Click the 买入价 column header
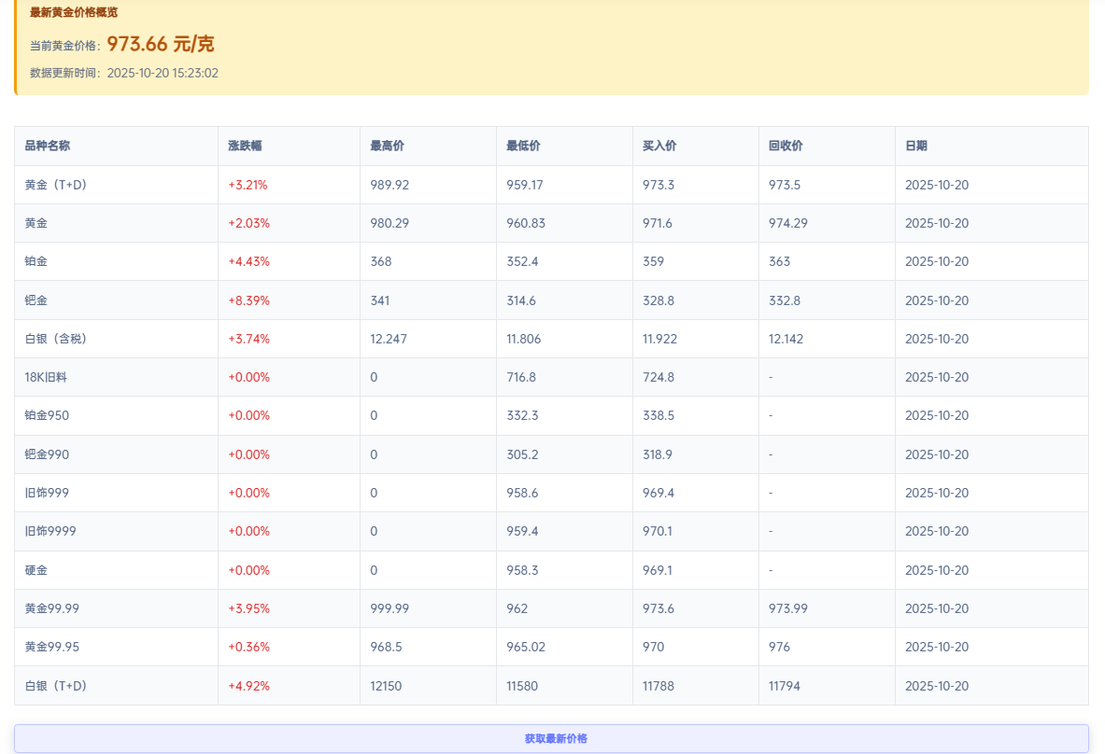1105x754 pixels. 658,146
